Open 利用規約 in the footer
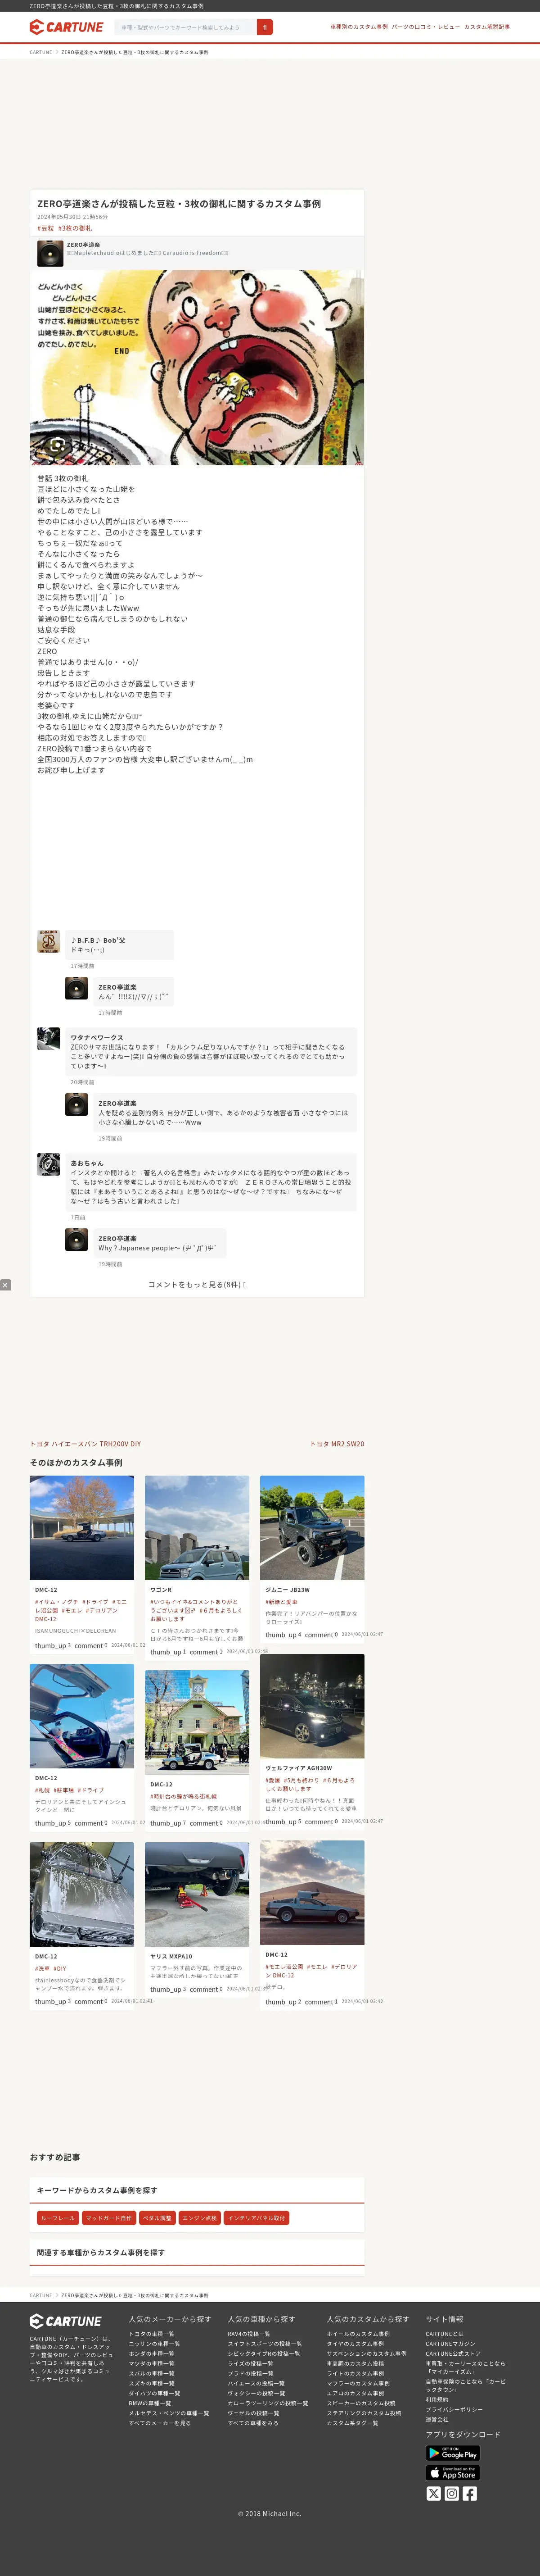540x2576 pixels. click(x=437, y=2400)
